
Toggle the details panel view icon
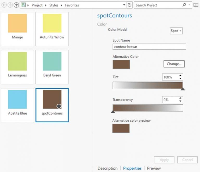point(196,5)
